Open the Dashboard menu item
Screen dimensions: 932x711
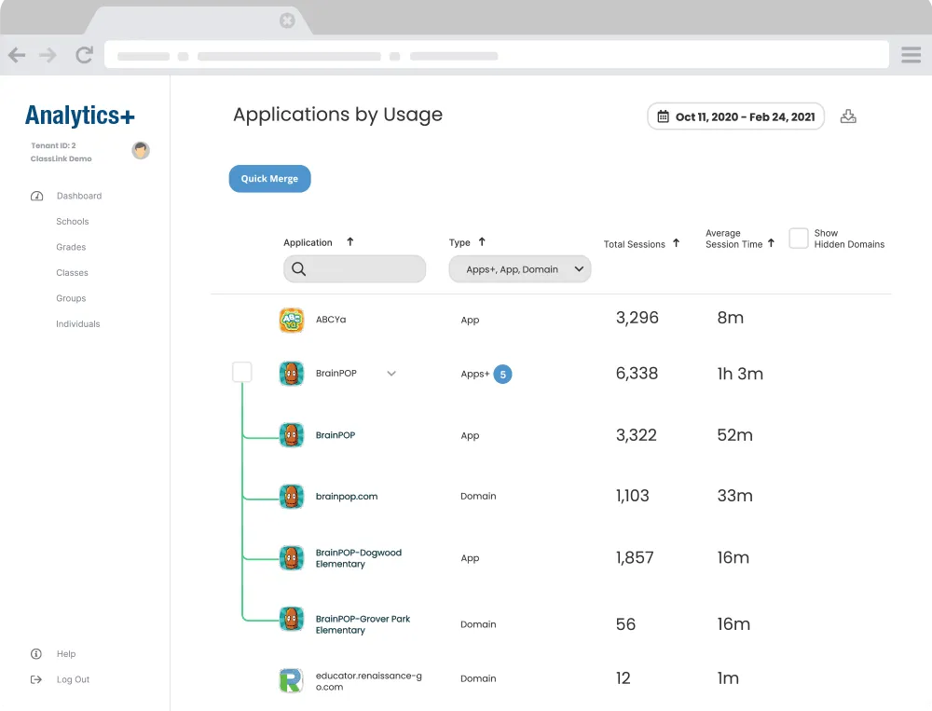(79, 196)
